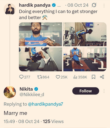Tap the retweet icon with 864
Screen dimensions: 110x128
click(x=40, y=77)
